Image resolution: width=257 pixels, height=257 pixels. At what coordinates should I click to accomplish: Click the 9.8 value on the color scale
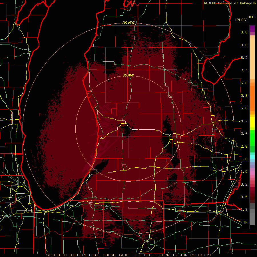pyautogui.click(x=244, y=32)
